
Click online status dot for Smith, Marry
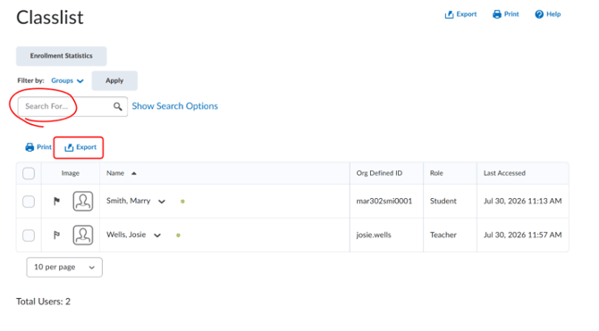coord(182,202)
